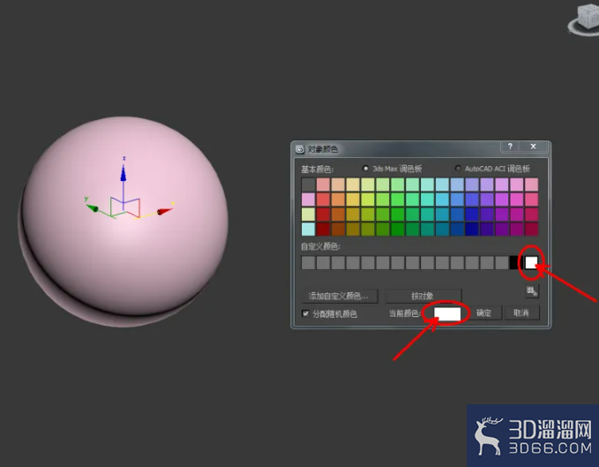Open the ? help button in dialog title
599x467 pixels.
(510, 147)
